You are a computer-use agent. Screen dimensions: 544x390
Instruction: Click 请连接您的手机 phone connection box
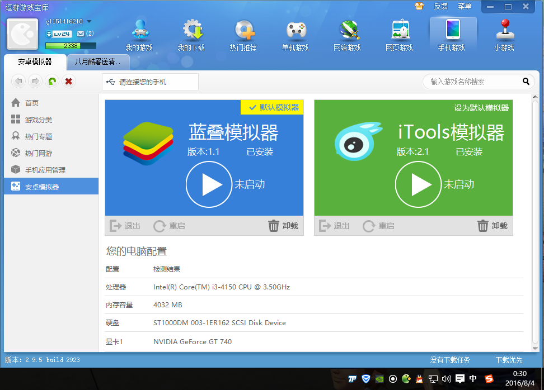pyautogui.click(x=150, y=82)
